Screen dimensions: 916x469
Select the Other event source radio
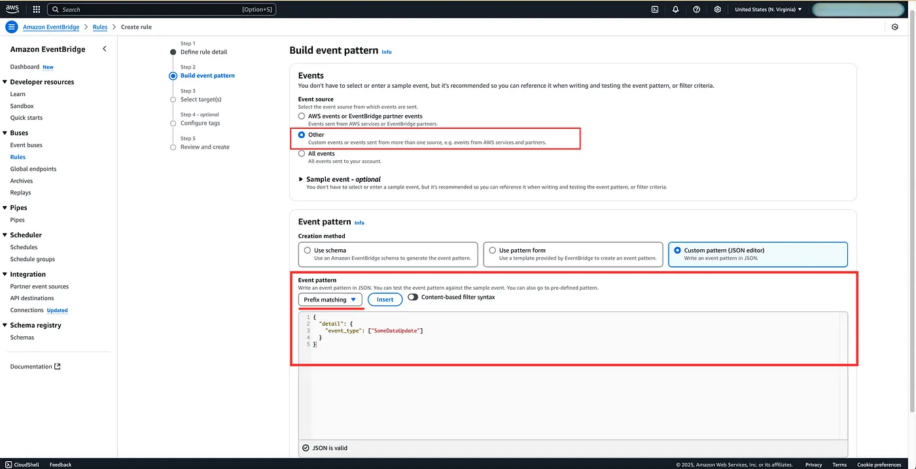click(302, 135)
